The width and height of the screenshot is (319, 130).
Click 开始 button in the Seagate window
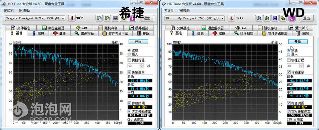coord(138,42)
